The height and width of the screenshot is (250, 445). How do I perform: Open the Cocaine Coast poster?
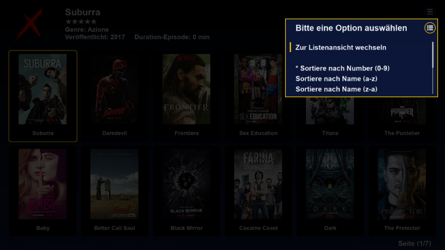[x=258, y=184]
